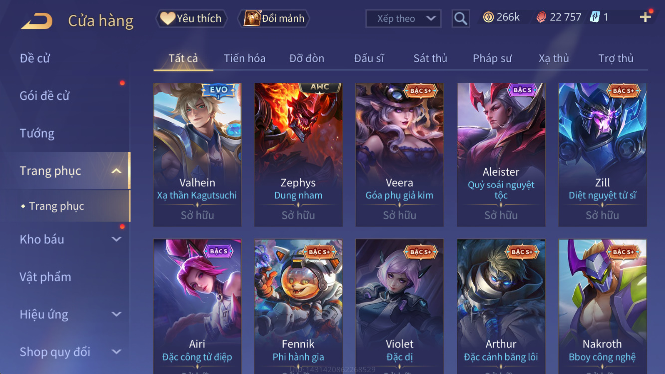Open Gói đề cử in sidebar
Viewport: 665px width, 374px height.
[x=44, y=96]
